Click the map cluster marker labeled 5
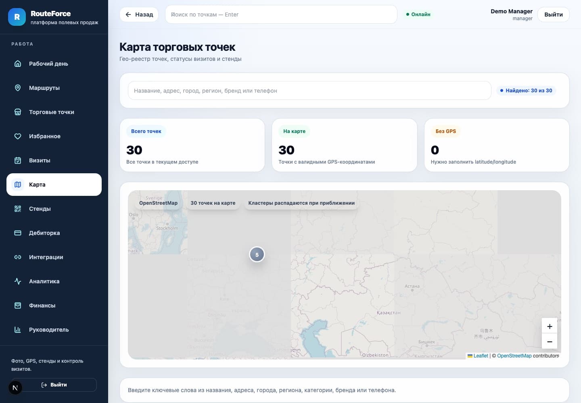This screenshot has width=581, height=403. pos(257,255)
